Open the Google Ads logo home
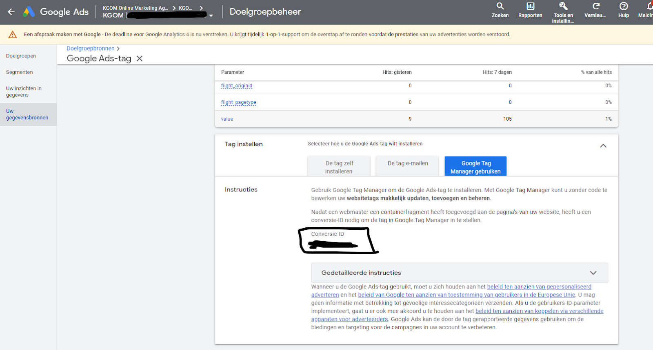Viewport: 653px width, 350px height. 56,12
